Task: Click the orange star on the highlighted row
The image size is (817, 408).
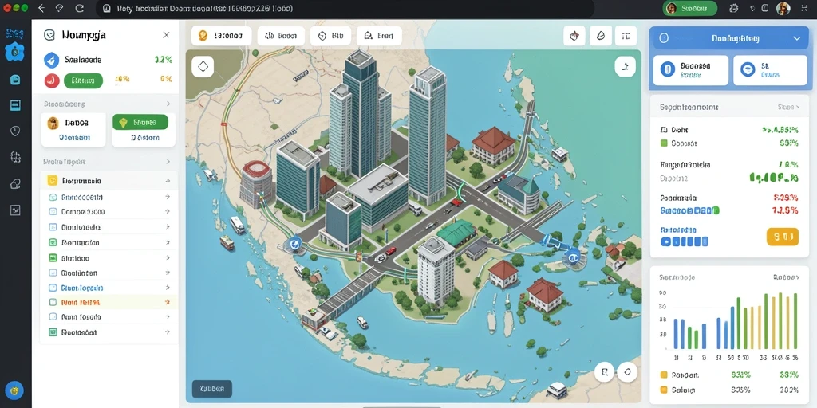Action: [x=168, y=302]
